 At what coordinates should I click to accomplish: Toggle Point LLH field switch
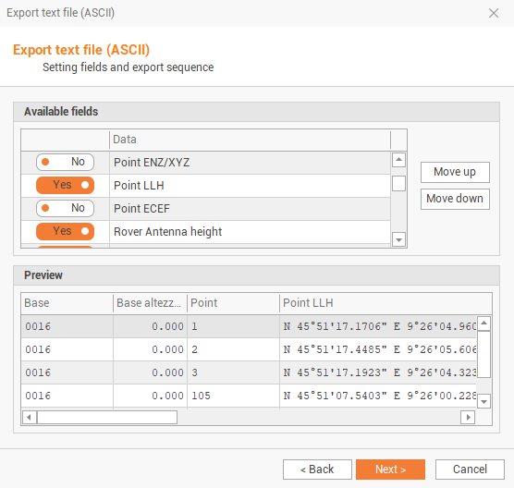65,185
